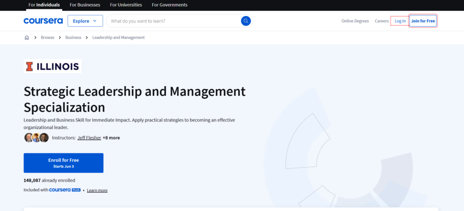Click the instructor avatars group
Image resolution: width=464 pixels, height=211 pixels.
point(36,137)
